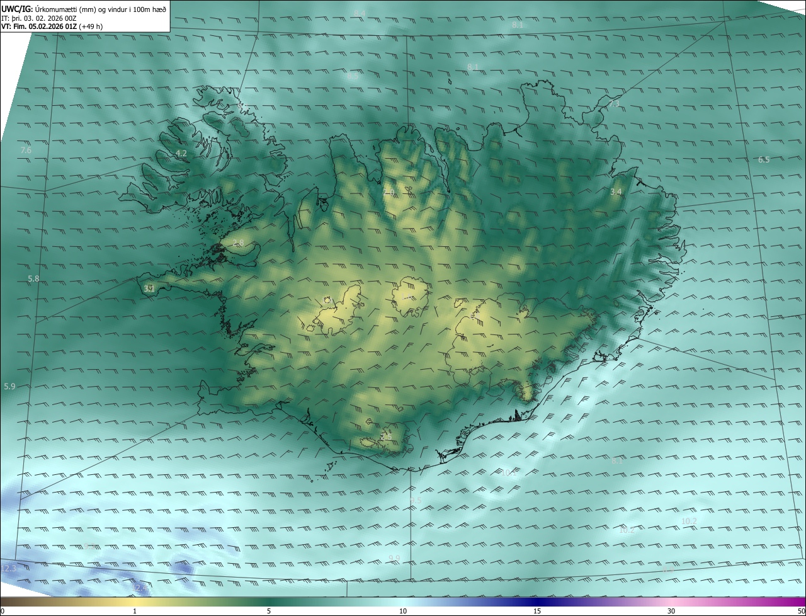Screen dimensions: 806x616
Task: Click the 5.8 value label
Action: pyautogui.click(x=33, y=278)
